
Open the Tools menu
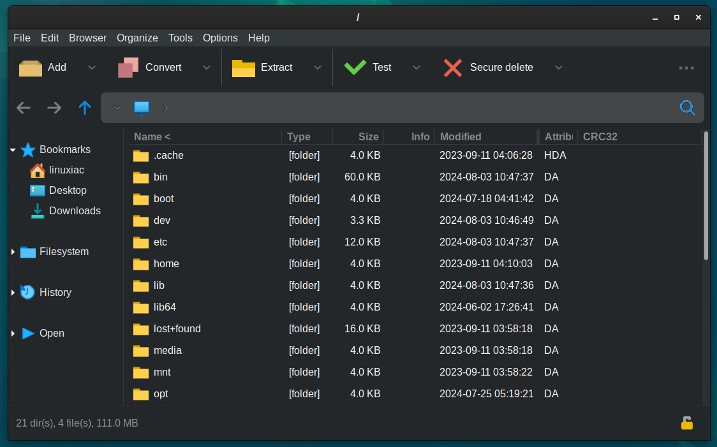180,38
